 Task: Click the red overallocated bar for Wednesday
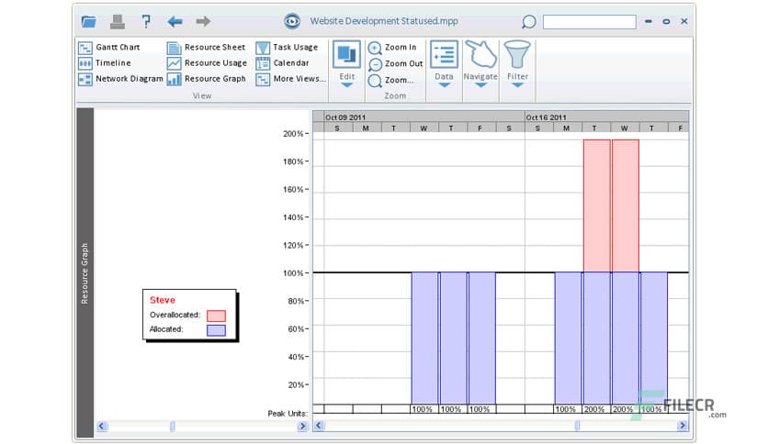tap(626, 205)
